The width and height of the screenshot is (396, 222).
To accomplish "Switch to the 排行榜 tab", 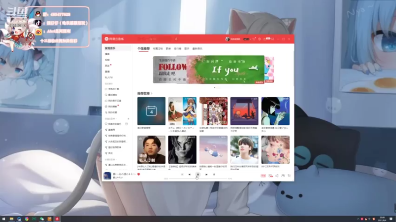I will (x=178, y=48).
